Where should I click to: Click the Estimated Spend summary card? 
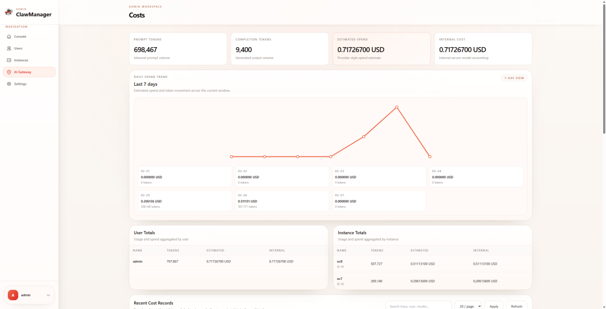381,49
